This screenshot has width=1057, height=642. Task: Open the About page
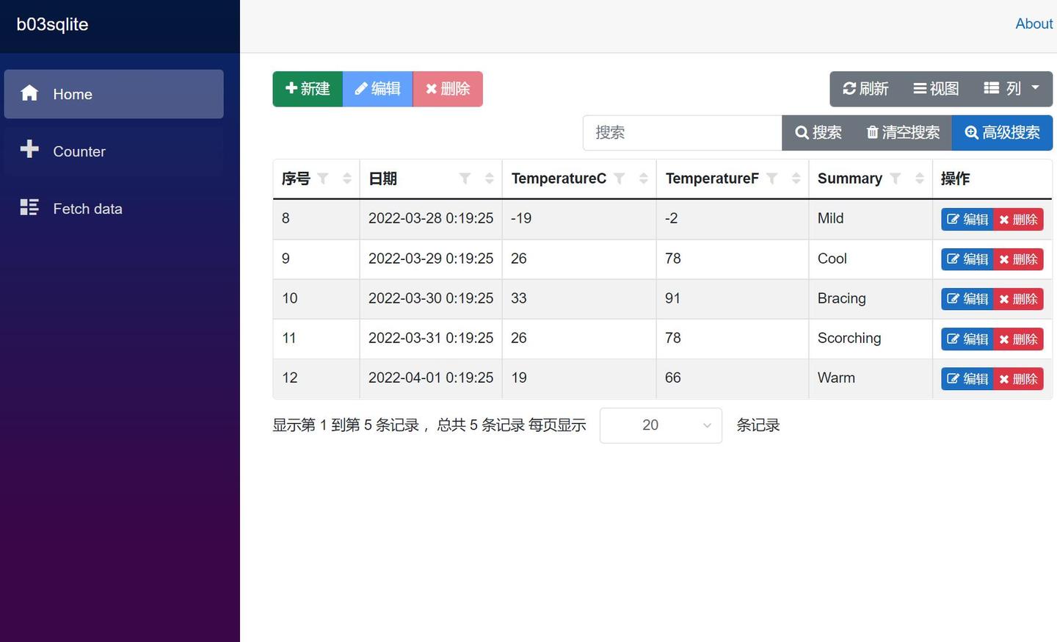1034,23
